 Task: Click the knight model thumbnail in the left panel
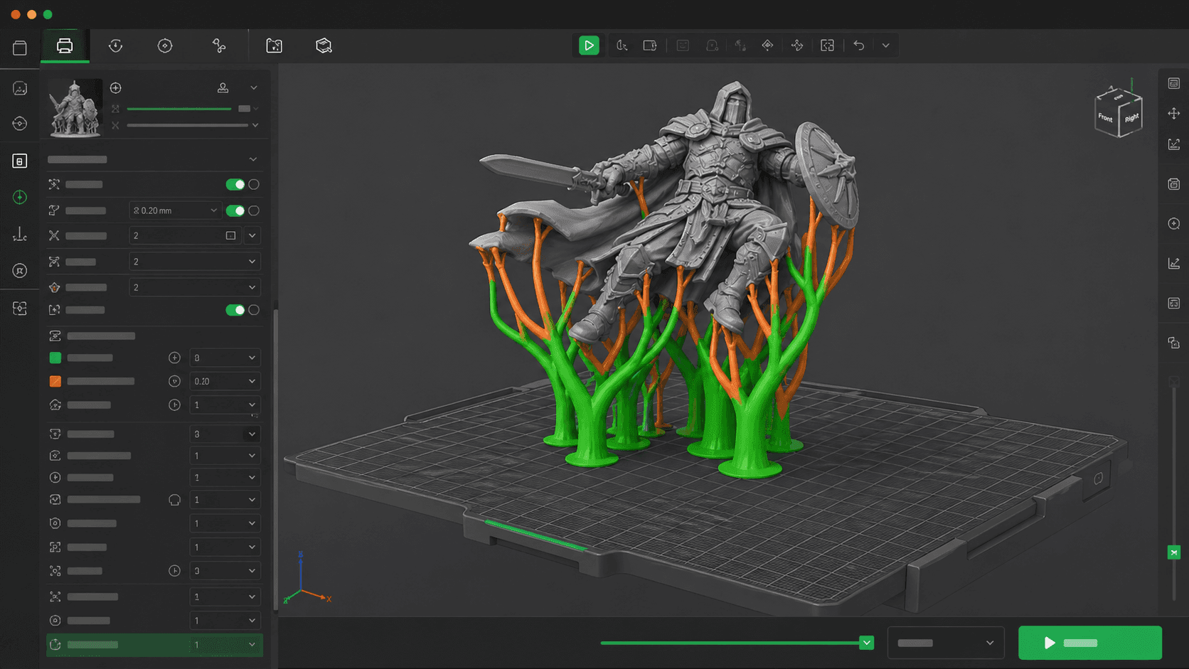tap(75, 107)
